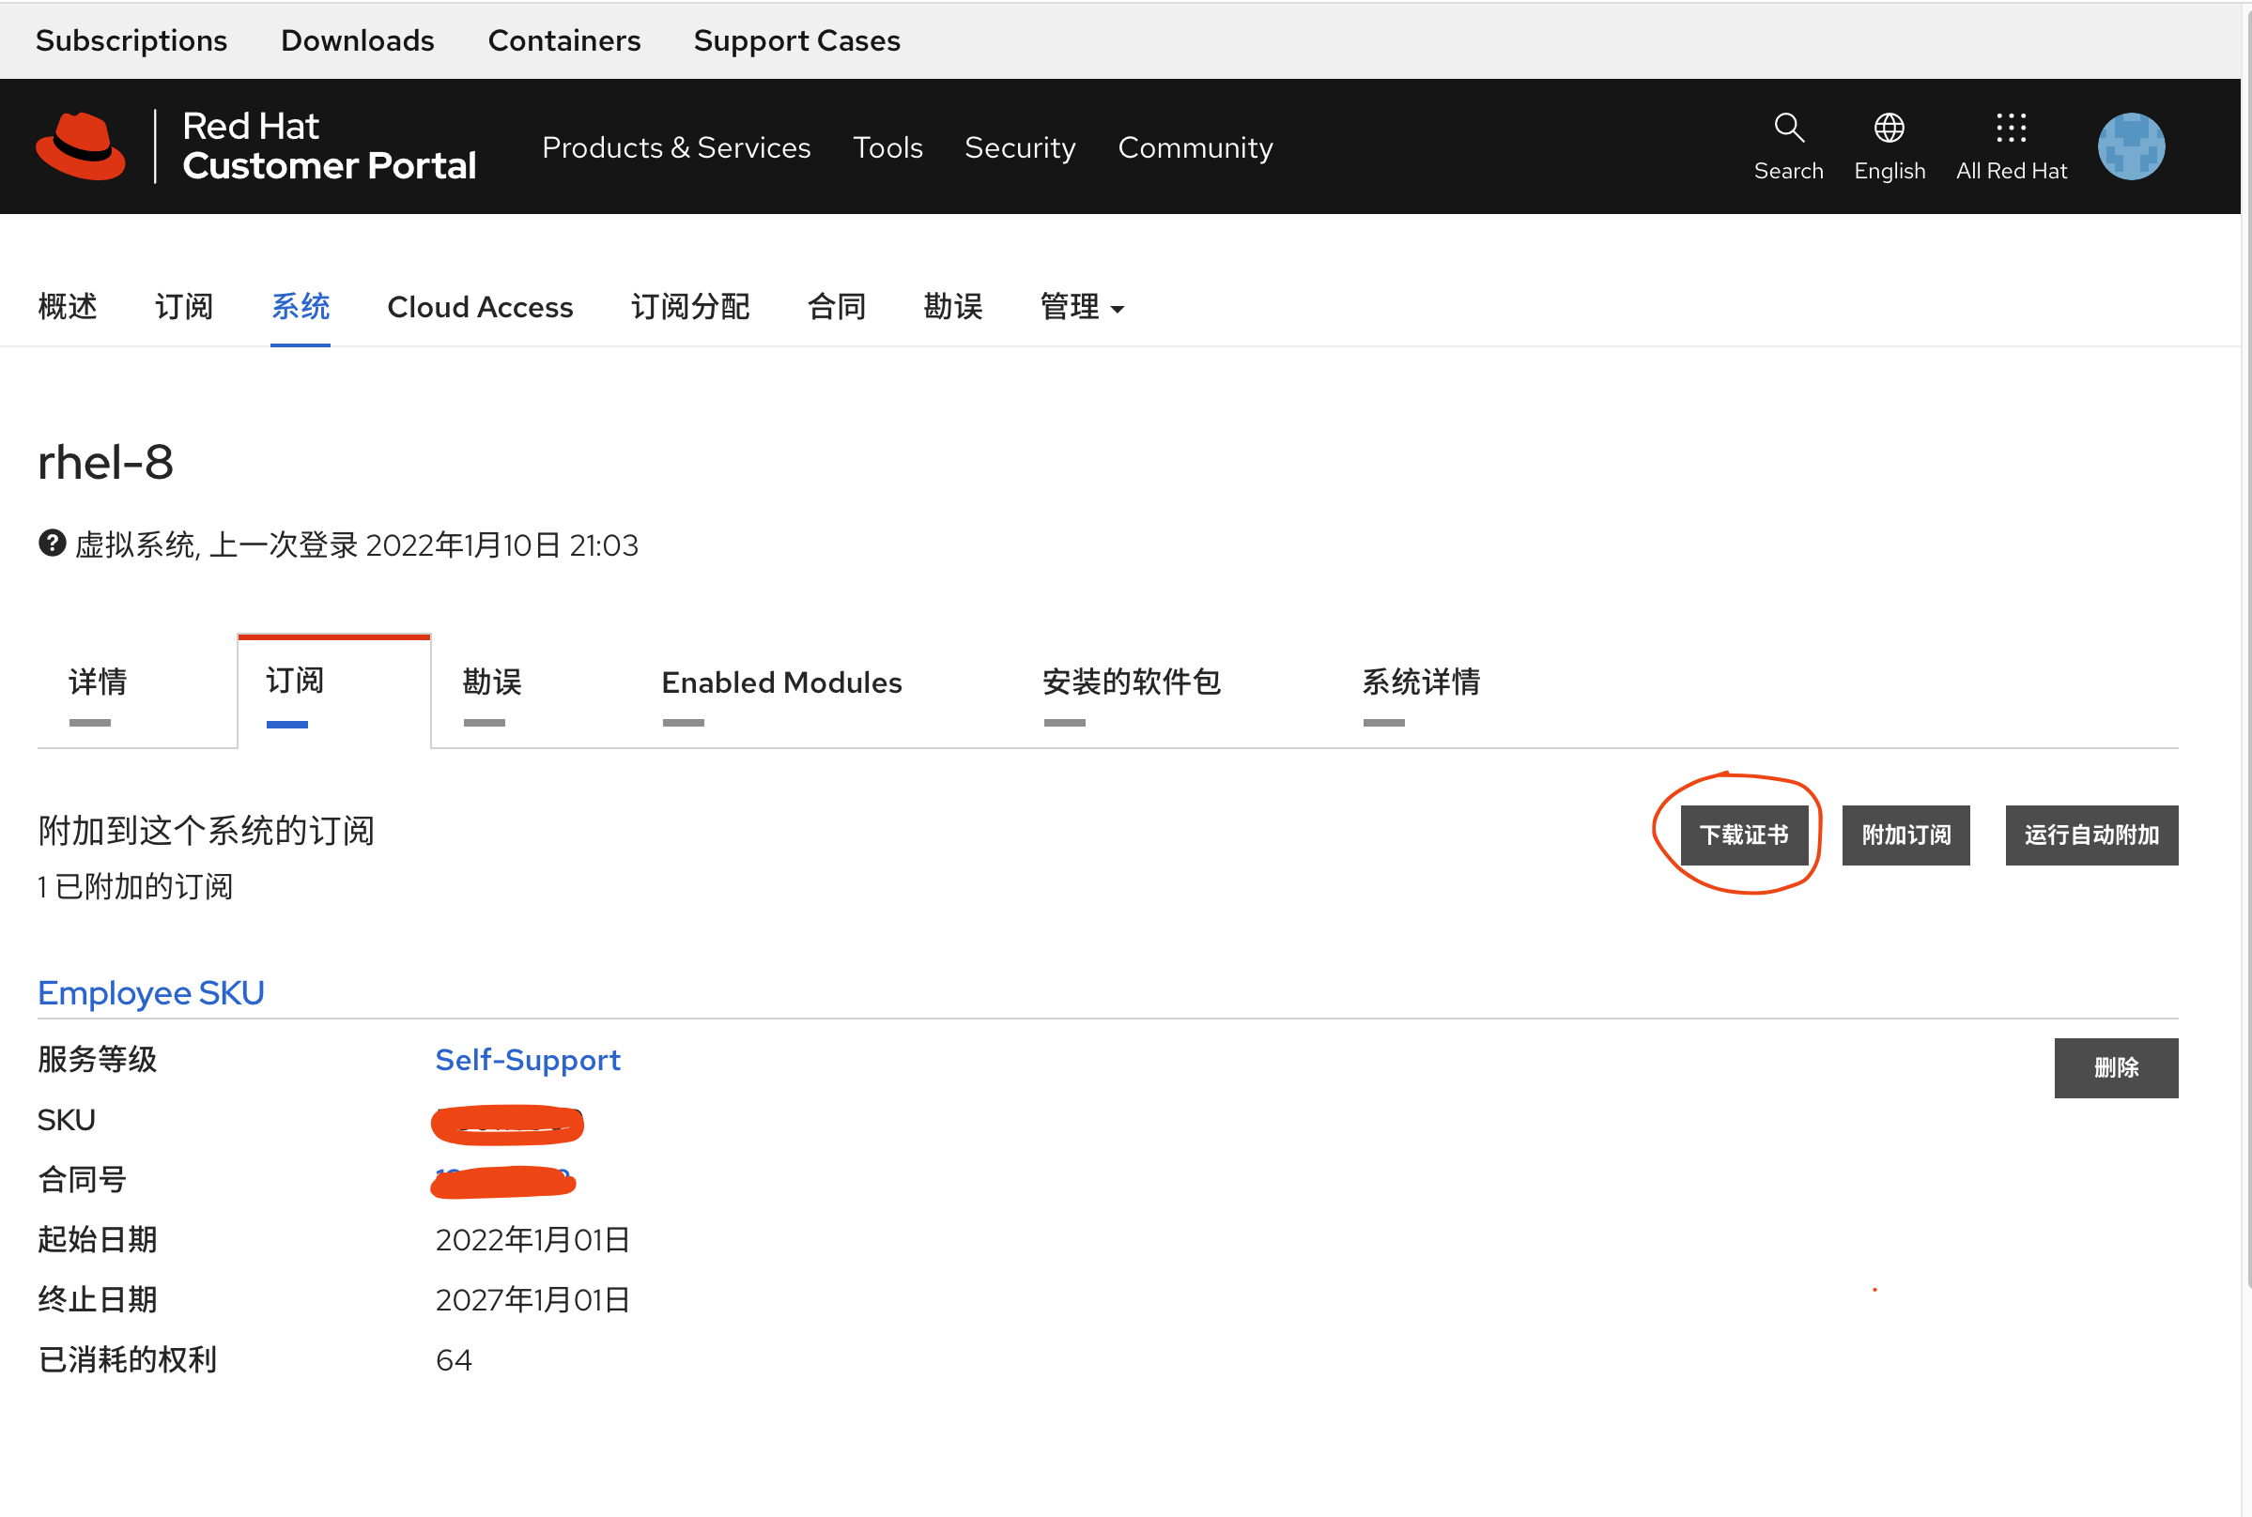Switch to the Enabled Modules tab

coord(781,682)
